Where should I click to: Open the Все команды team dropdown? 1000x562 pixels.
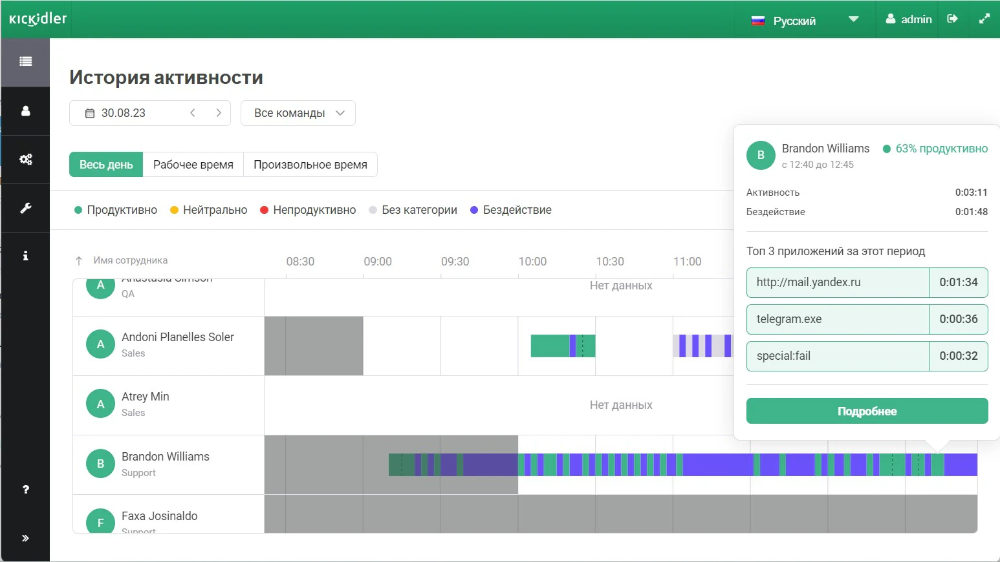point(298,113)
